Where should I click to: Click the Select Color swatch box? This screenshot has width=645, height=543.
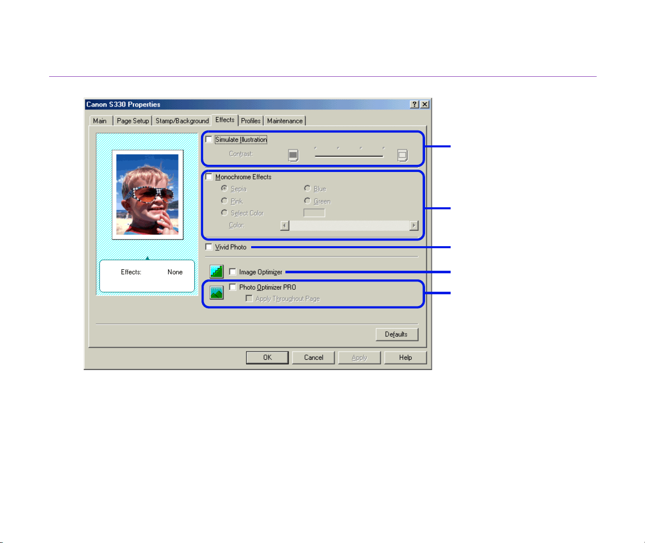click(314, 213)
